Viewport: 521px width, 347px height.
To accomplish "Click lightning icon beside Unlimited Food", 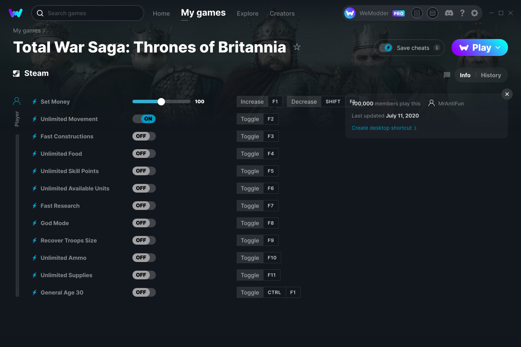I will pos(35,154).
